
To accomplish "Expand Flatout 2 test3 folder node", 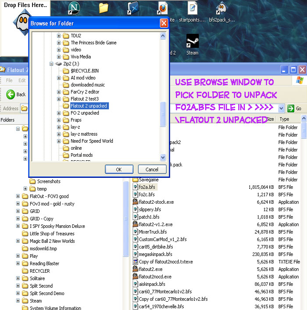I will click(59, 99).
